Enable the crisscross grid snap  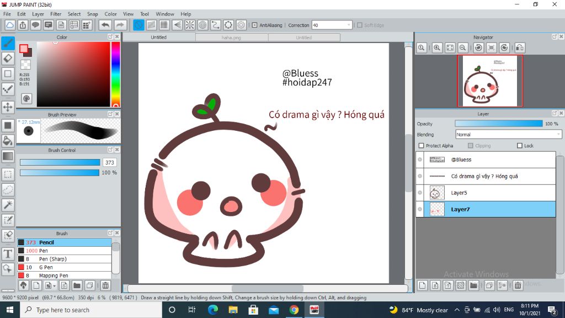pyautogui.click(x=164, y=25)
